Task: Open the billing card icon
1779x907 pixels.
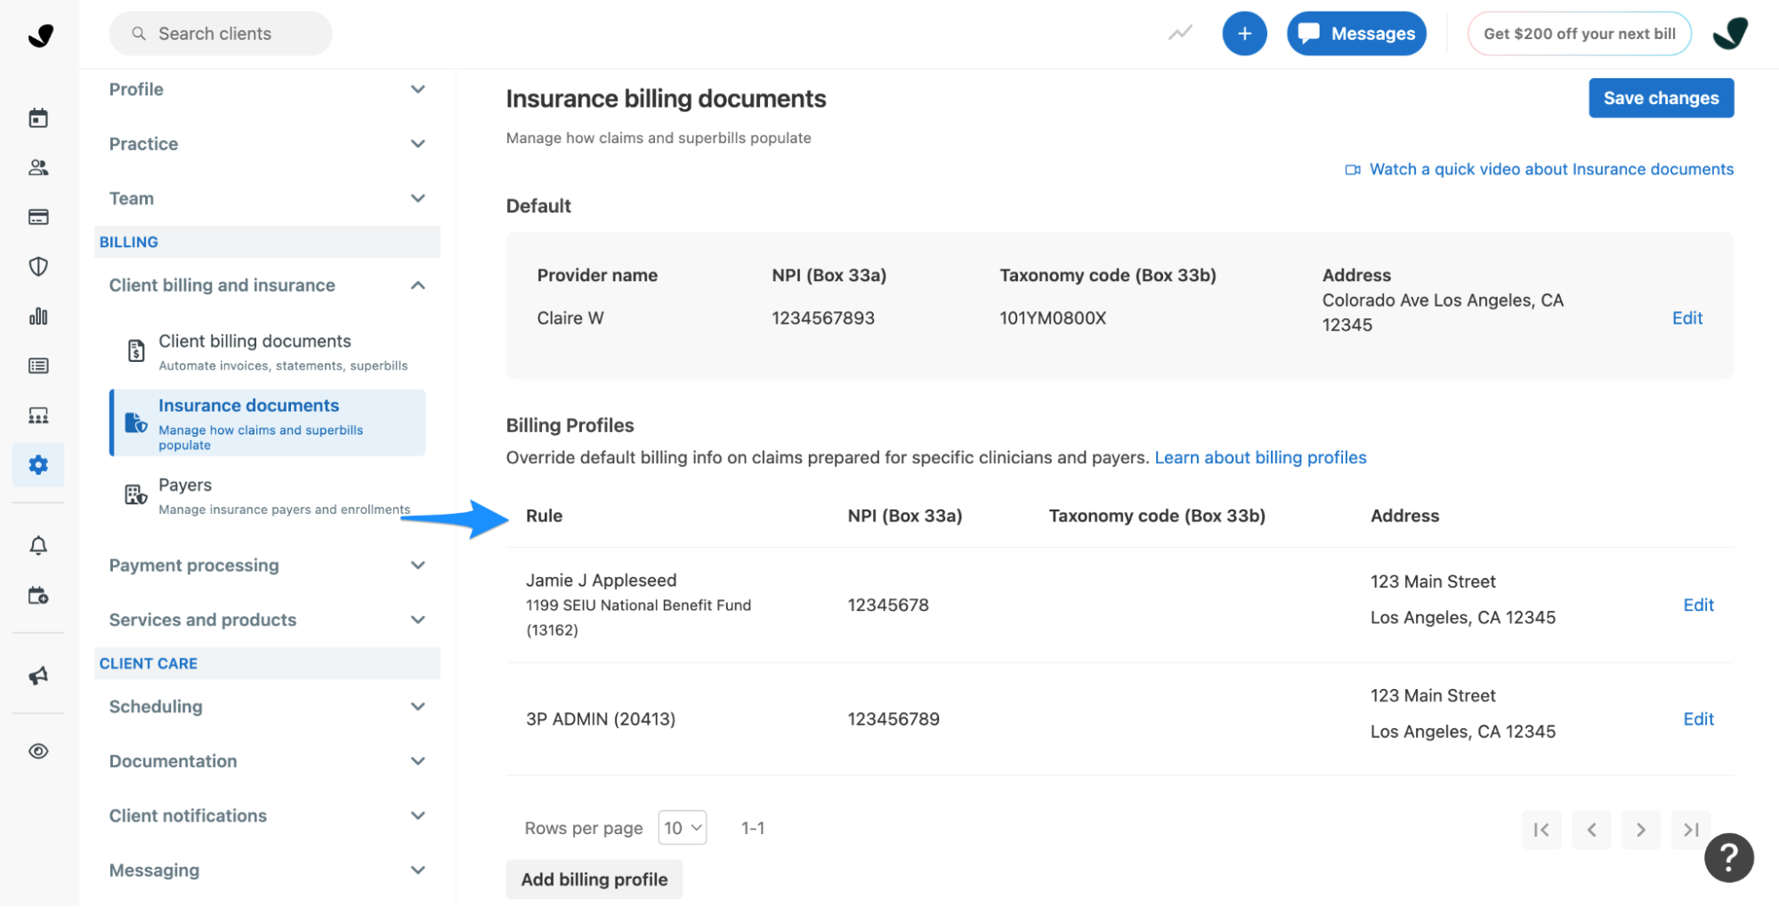Action: [38, 217]
